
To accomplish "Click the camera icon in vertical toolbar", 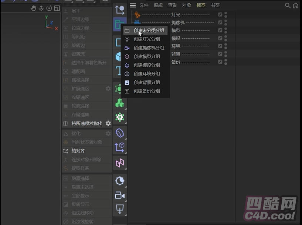I will tap(120, 196).
